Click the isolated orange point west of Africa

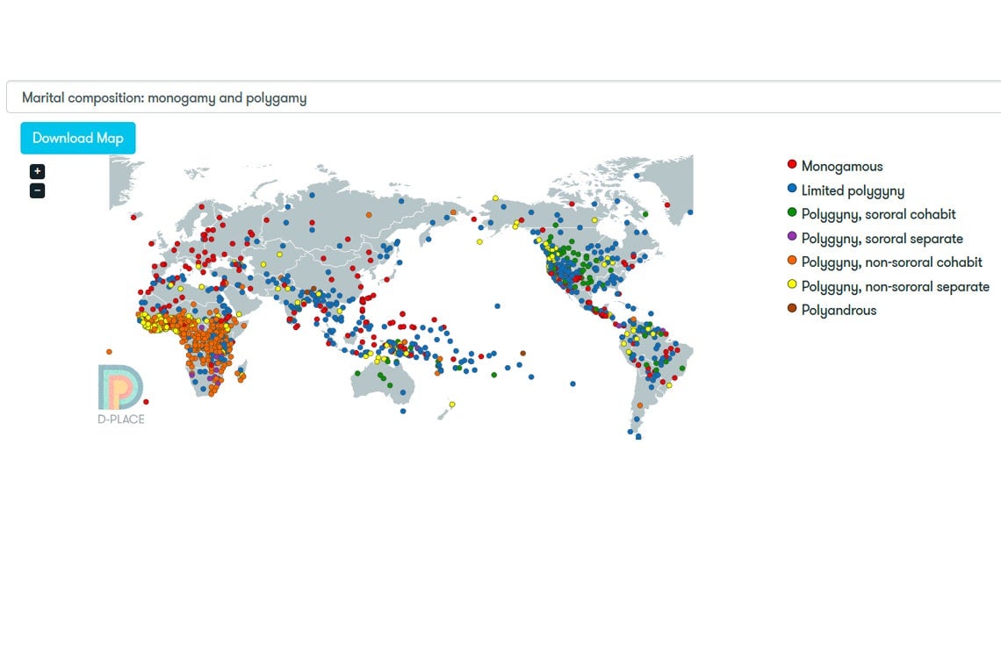click(109, 351)
